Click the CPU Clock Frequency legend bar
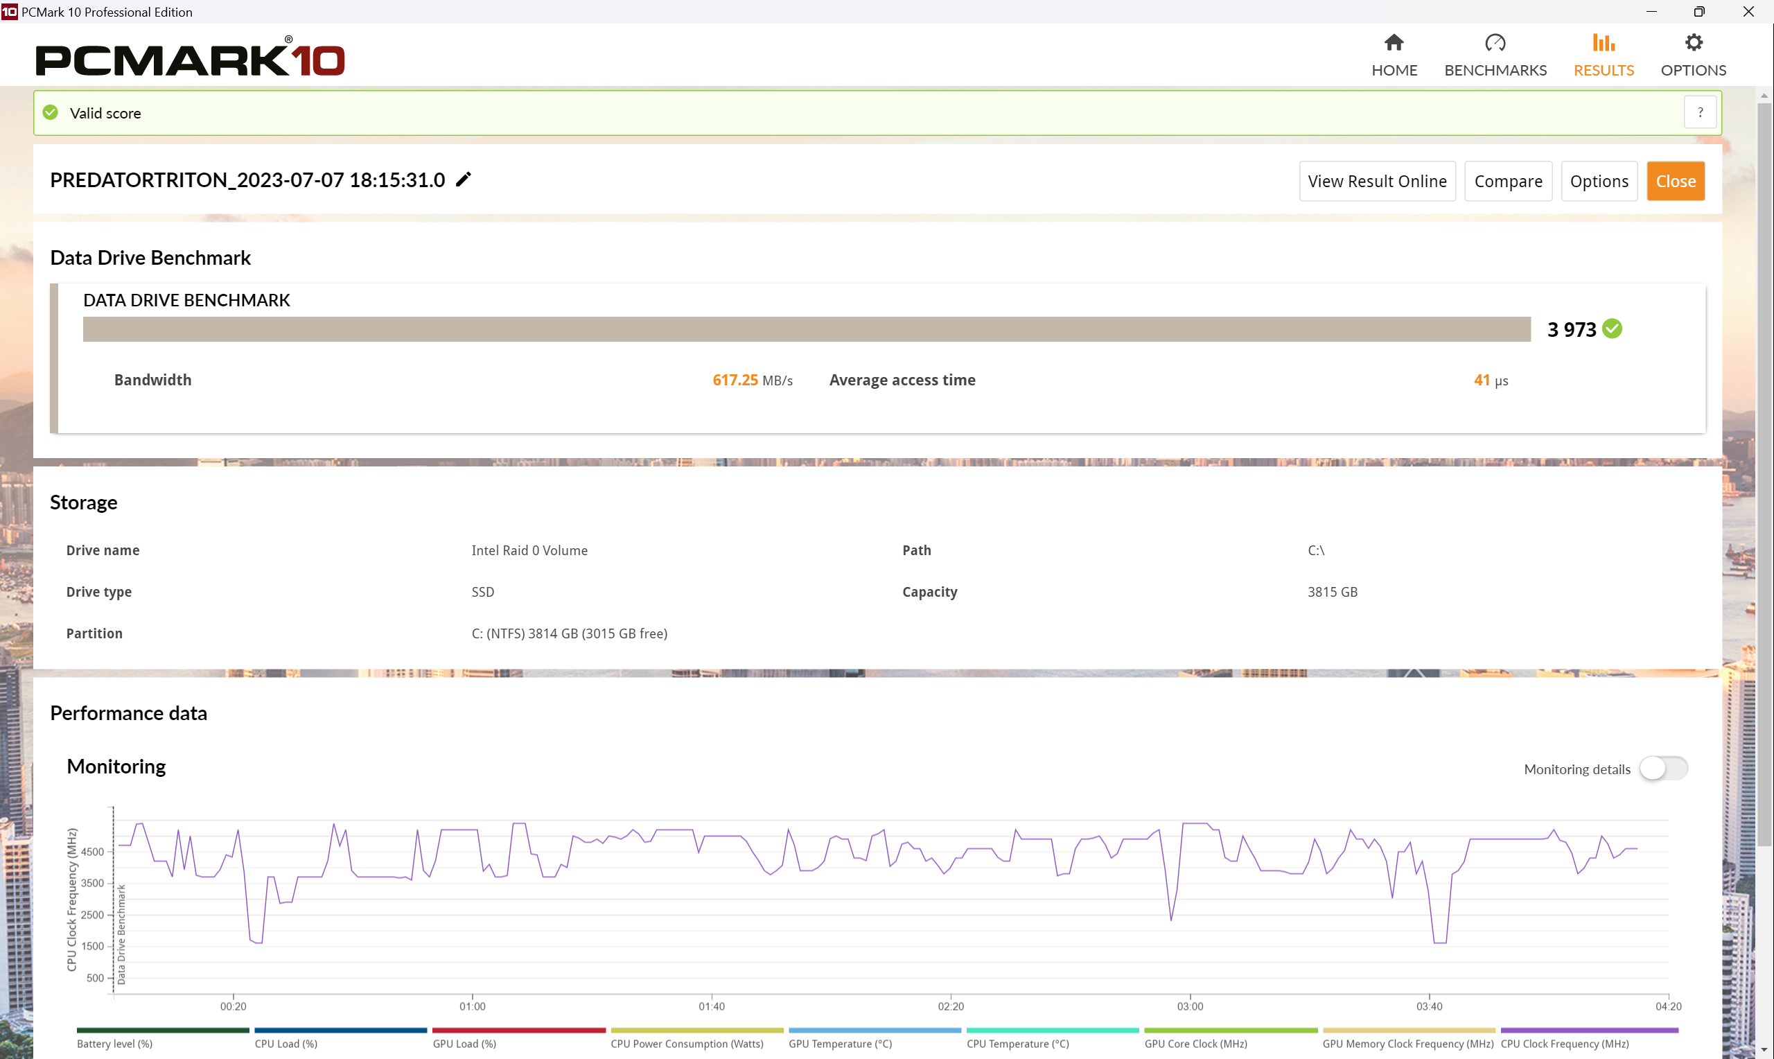This screenshot has height=1059, width=1774. click(x=1589, y=1031)
